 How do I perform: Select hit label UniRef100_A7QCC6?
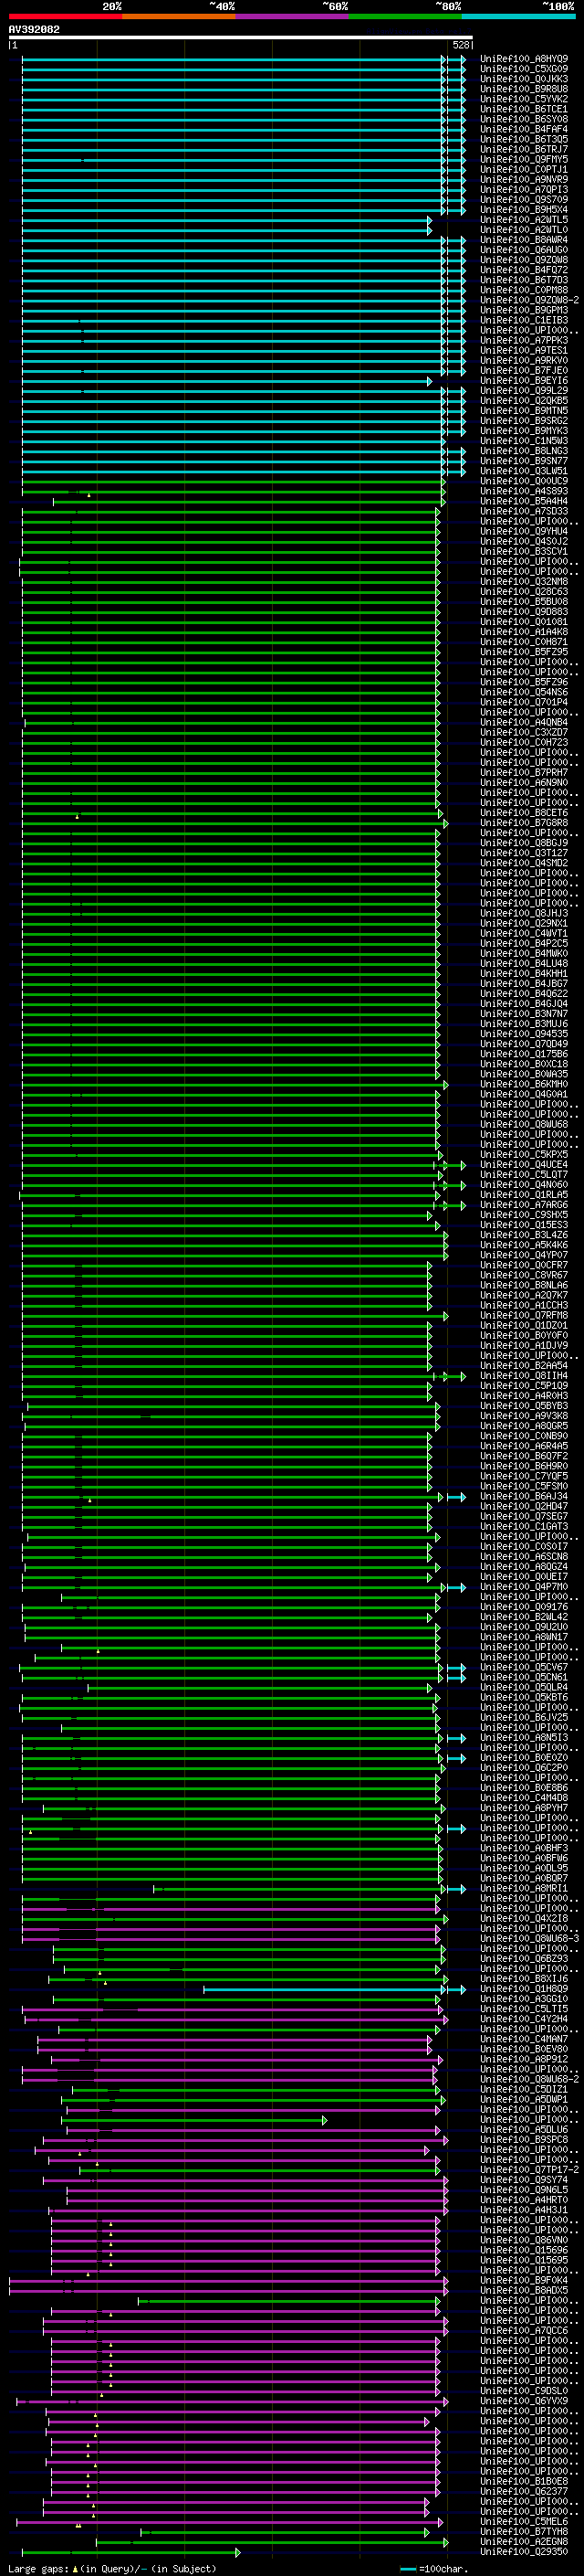point(524,2330)
